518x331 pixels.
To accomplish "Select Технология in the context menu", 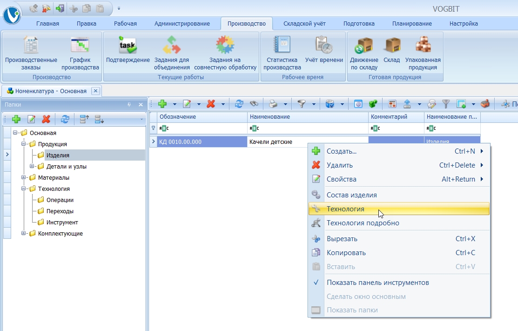I will coord(399,209).
